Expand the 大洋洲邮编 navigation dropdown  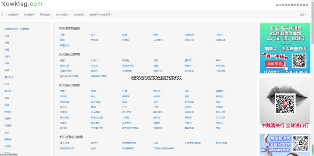[62, 15]
